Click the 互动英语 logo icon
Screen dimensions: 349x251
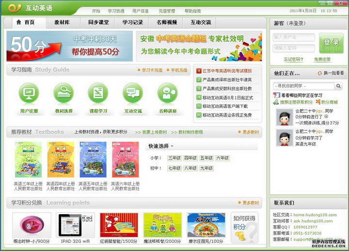pos(15,8)
